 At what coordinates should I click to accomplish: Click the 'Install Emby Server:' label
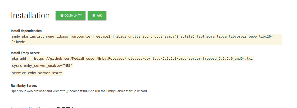25,53
